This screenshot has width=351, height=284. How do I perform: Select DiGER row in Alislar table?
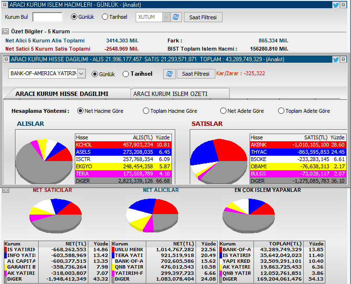(x=123, y=181)
